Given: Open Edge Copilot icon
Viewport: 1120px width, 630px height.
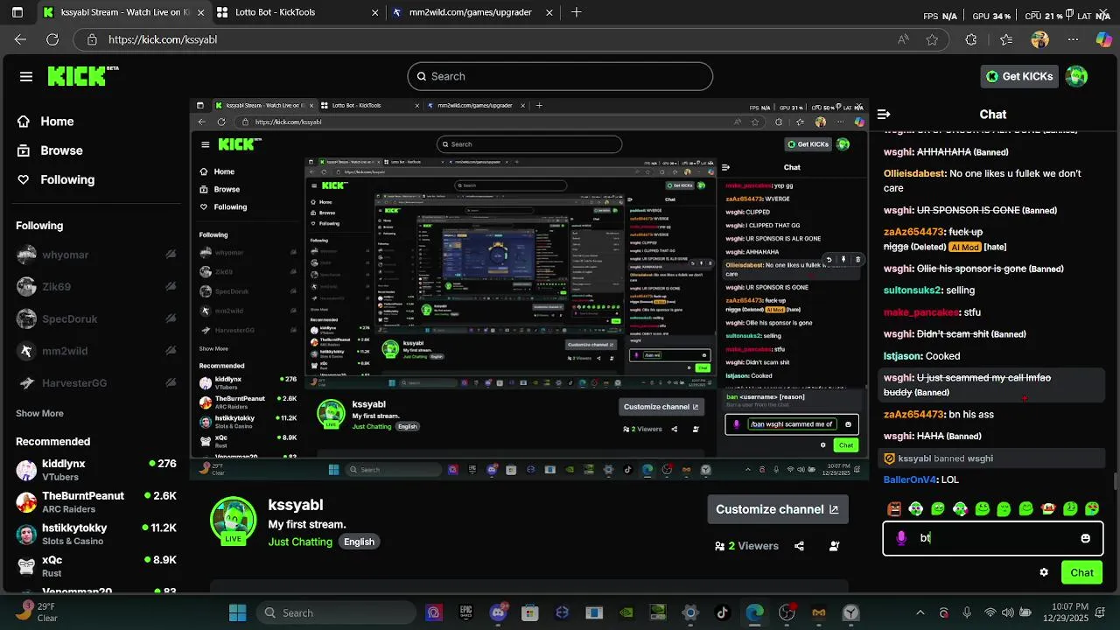Looking at the screenshot, I should click(1104, 39).
